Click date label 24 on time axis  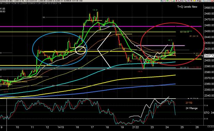pyautogui.click(x=167, y=127)
